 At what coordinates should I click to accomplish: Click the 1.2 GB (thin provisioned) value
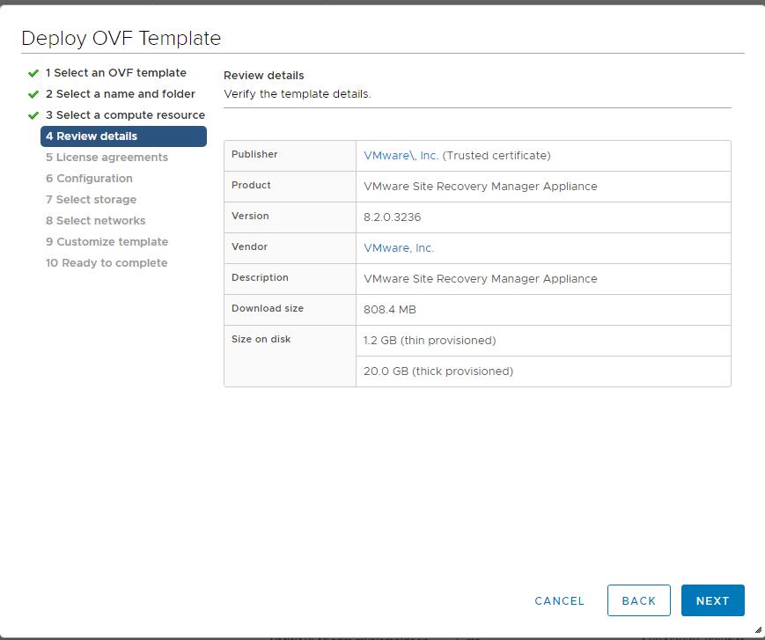(x=430, y=341)
